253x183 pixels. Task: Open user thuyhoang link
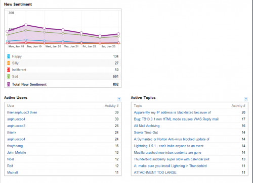point(15,146)
